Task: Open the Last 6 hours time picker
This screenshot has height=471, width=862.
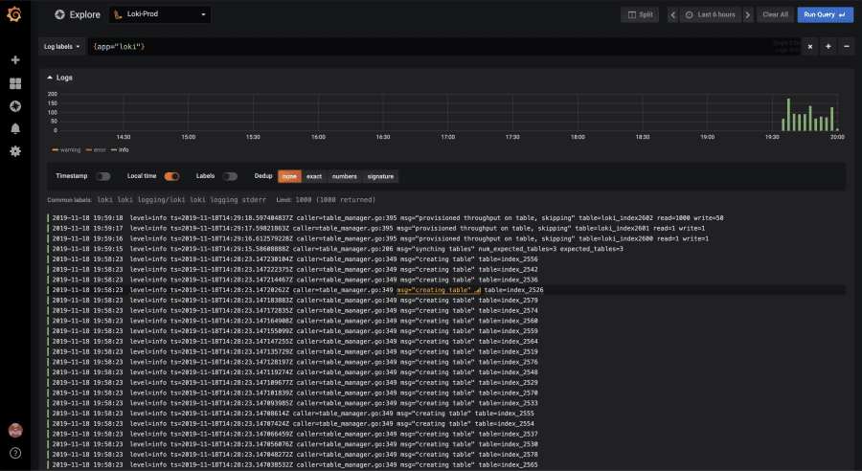Action: [x=711, y=15]
